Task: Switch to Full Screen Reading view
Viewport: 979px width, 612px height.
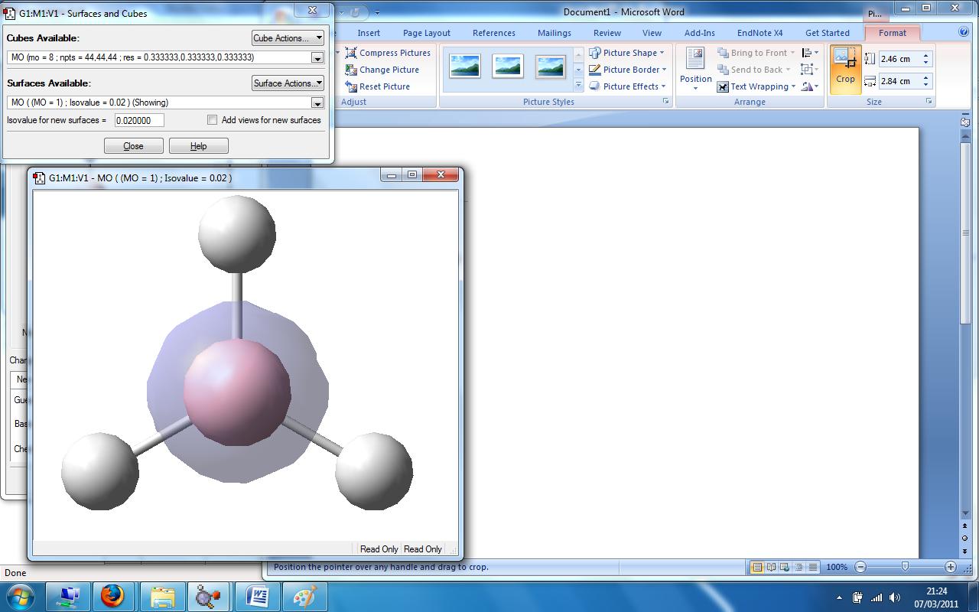Action: click(771, 567)
